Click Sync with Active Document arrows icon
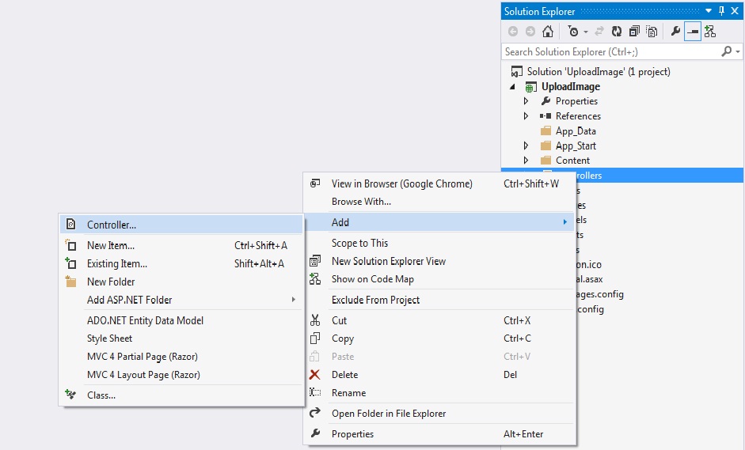745x450 pixels. coord(599,32)
